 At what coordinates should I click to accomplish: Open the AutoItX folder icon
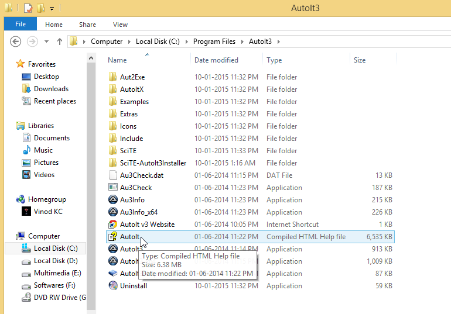(x=112, y=89)
